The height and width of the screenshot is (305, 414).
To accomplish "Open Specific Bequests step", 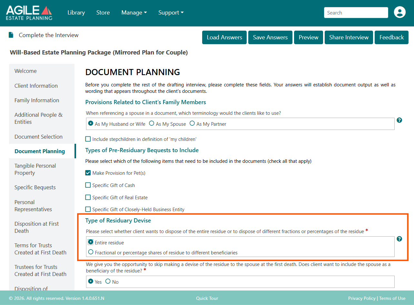I will click(x=42, y=187).
